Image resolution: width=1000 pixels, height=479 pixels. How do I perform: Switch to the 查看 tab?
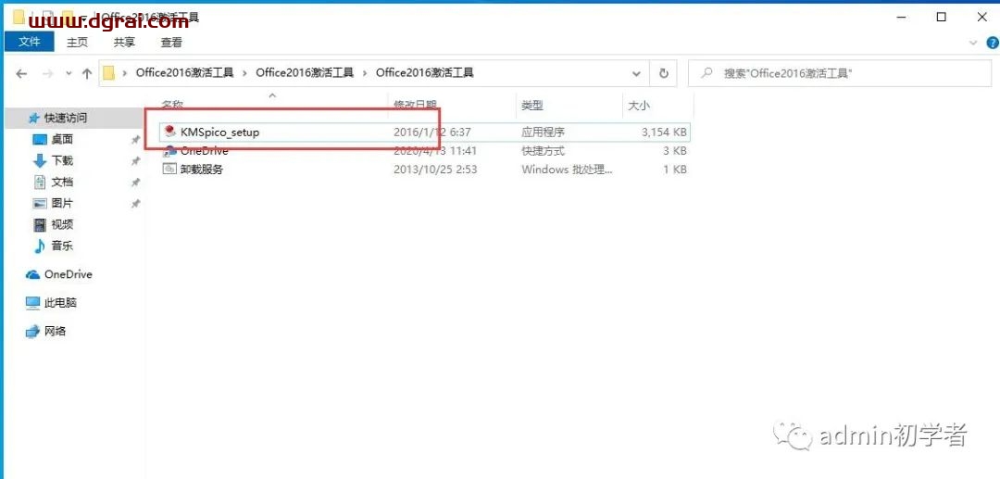click(171, 42)
